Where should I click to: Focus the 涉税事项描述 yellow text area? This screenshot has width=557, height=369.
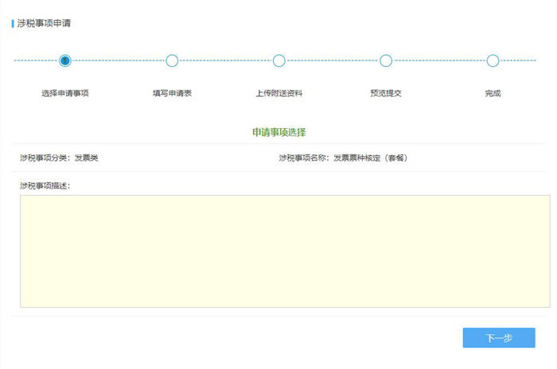[x=284, y=251]
